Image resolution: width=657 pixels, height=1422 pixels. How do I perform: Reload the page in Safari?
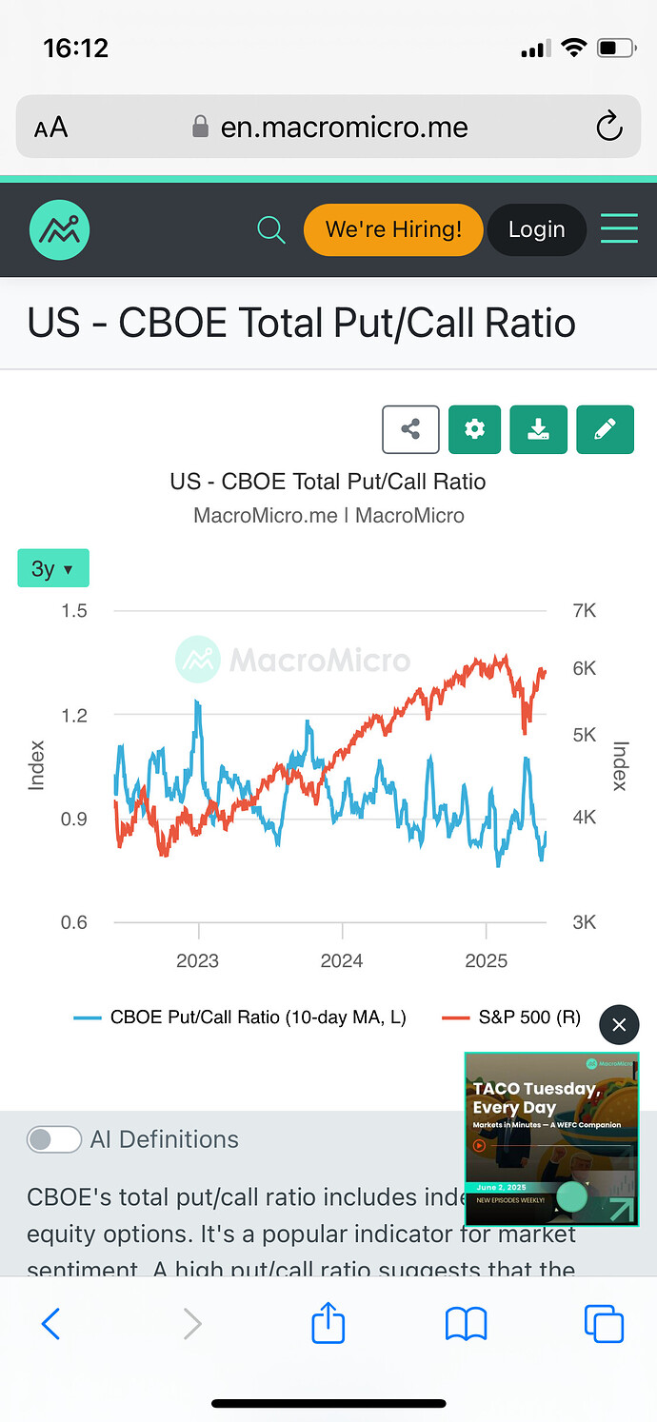tap(608, 127)
